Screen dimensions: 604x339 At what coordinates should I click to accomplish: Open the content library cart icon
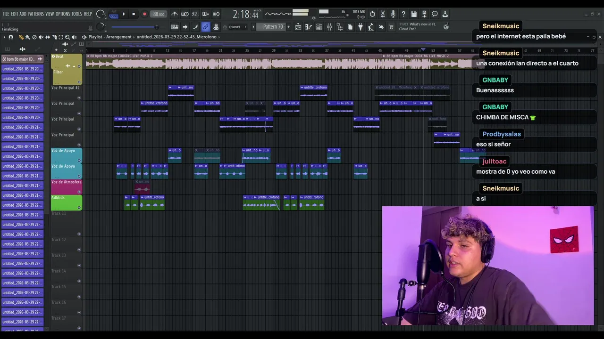[x=391, y=27]
